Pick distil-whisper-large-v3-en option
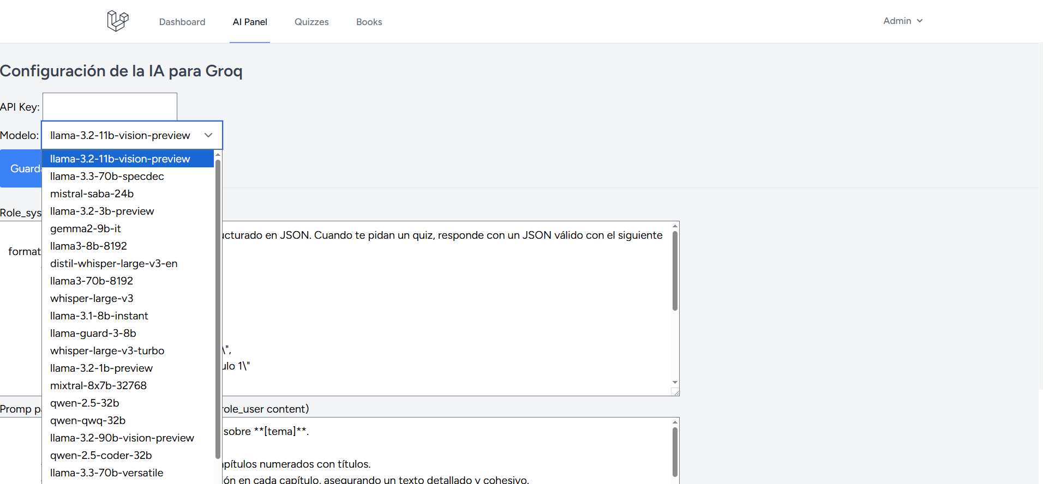Viewport: 1043px width, 484px height. tap(128, 263)
